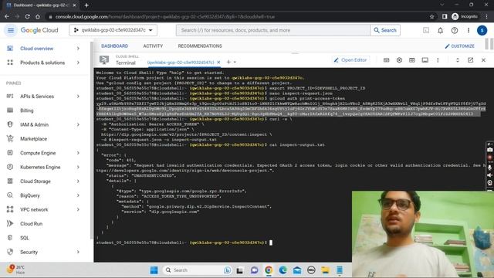Click the SQL icon
Image resolution: width=494 pixels, height=278 pixels.
pyautogui.click(x=10, y=238)
